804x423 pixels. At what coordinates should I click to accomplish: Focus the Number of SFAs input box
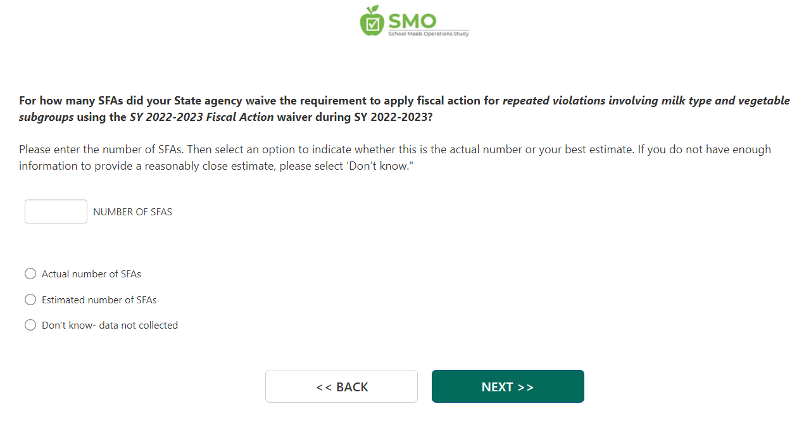[x=56, y=211]
